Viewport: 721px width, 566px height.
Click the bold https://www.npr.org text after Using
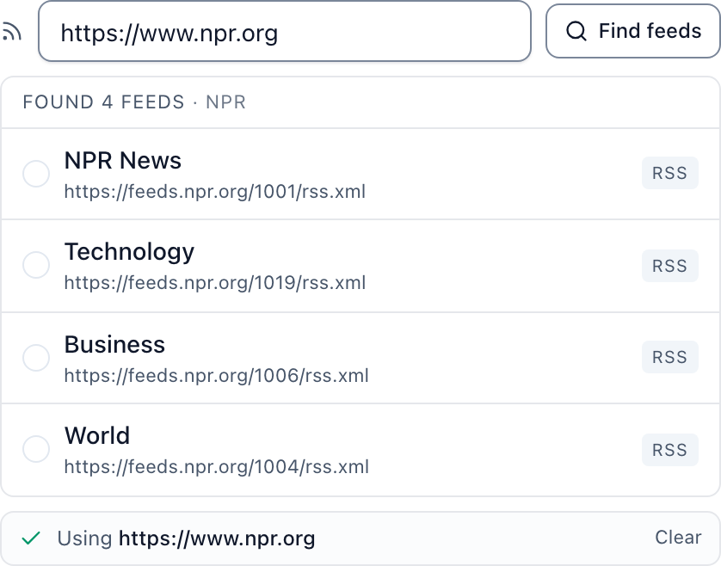[217, 538]
